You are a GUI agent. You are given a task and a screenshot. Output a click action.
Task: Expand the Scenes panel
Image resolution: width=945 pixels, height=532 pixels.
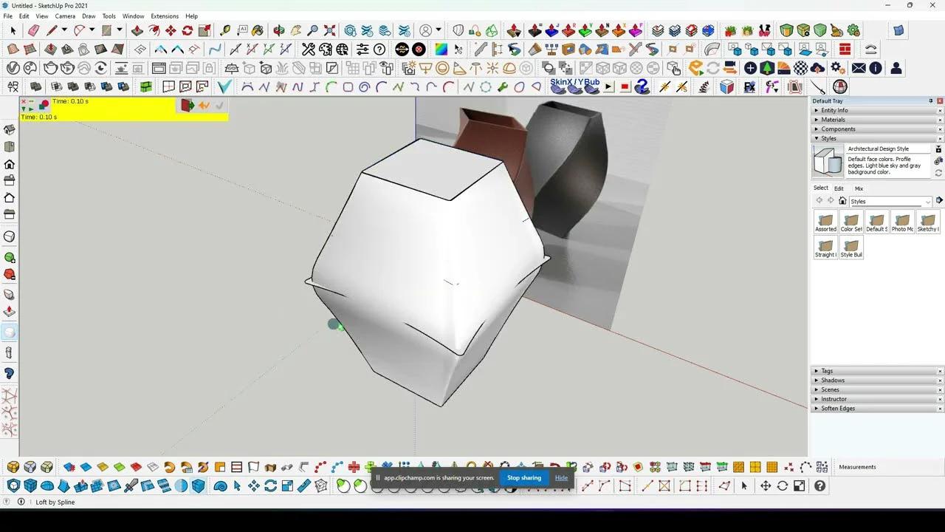[x=877, y=389]
